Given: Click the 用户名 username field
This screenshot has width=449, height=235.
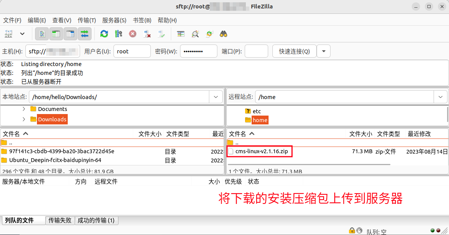Looking at the screenshot, I should click(132, 51).
